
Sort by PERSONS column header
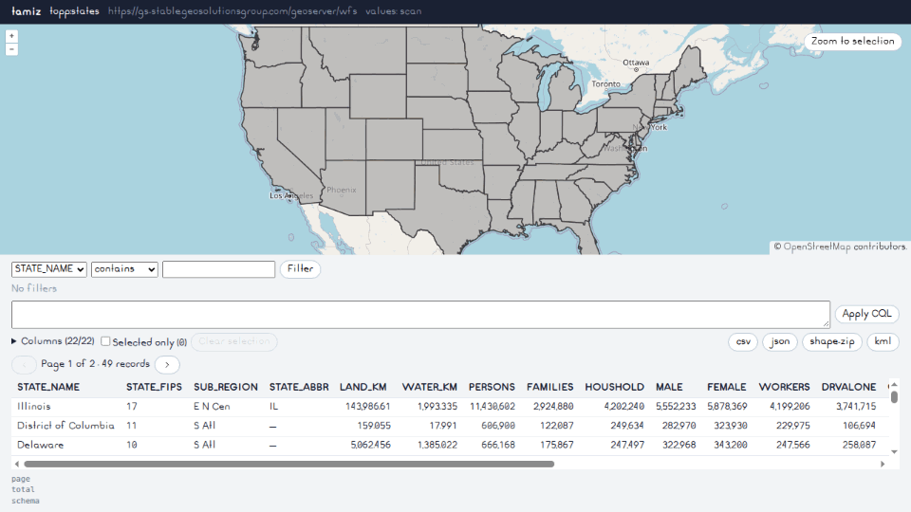[492, 387]
